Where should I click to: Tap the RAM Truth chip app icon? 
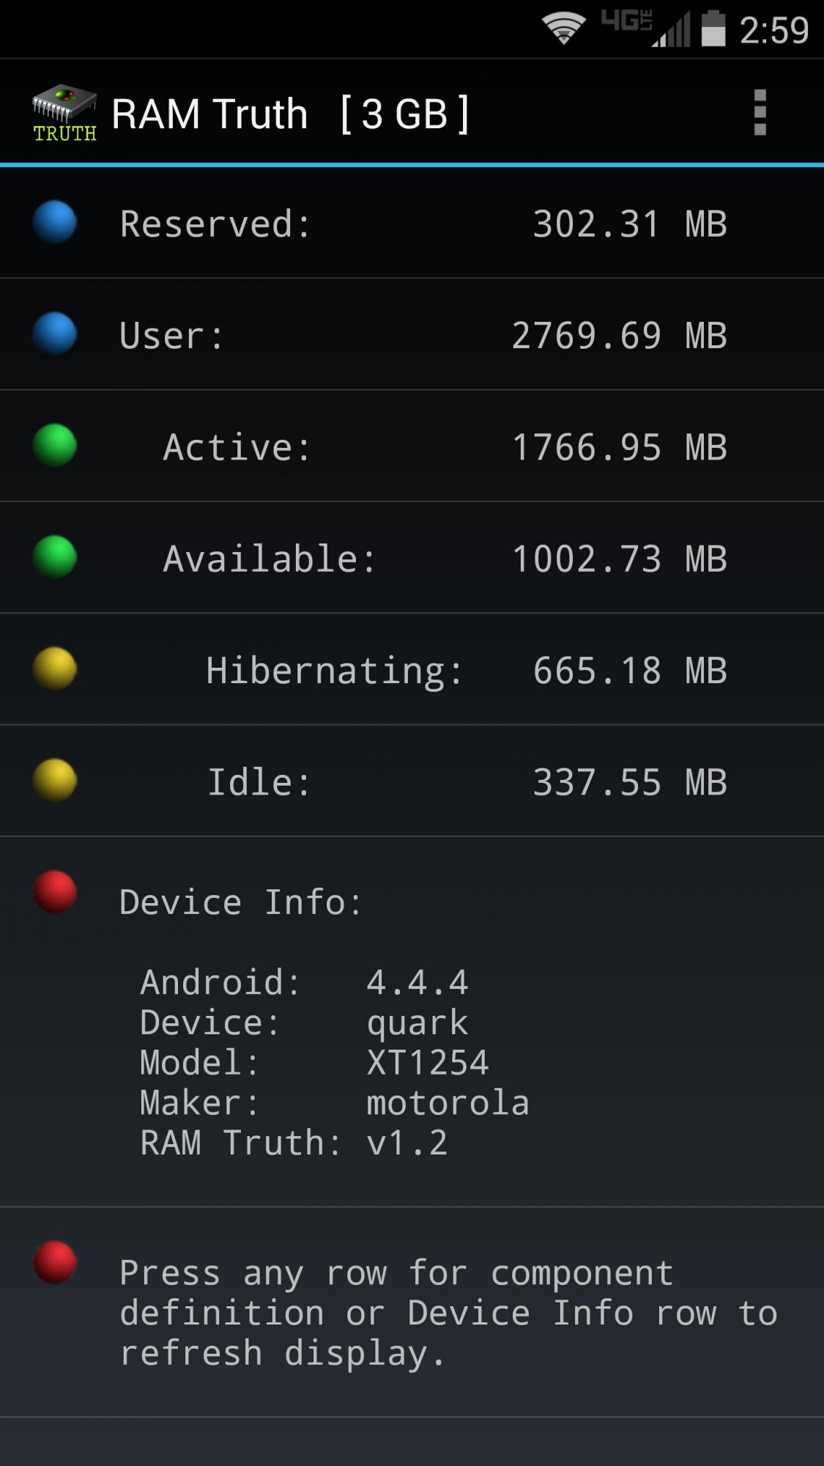pyautogui.click(x=64, y=113)
